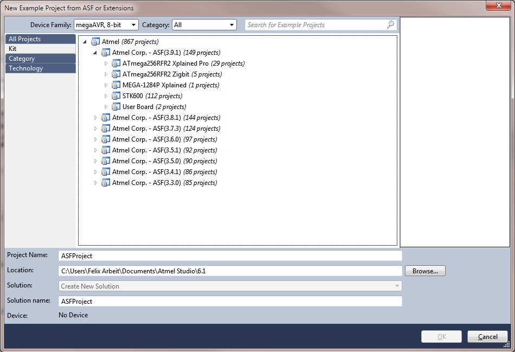Select the Kit tab
The image size is (515, 352).
pyautogui.click(x=41, y=49)
